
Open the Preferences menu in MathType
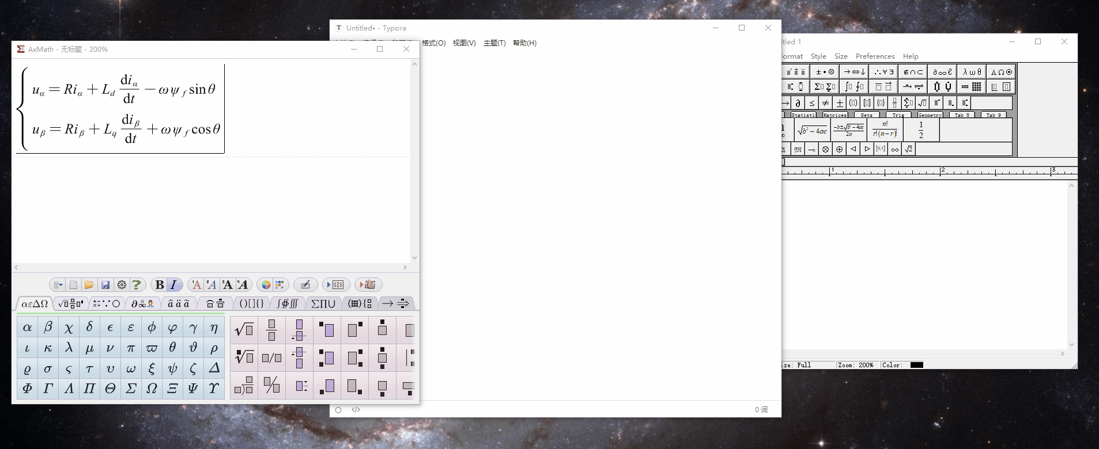(875, 56)
